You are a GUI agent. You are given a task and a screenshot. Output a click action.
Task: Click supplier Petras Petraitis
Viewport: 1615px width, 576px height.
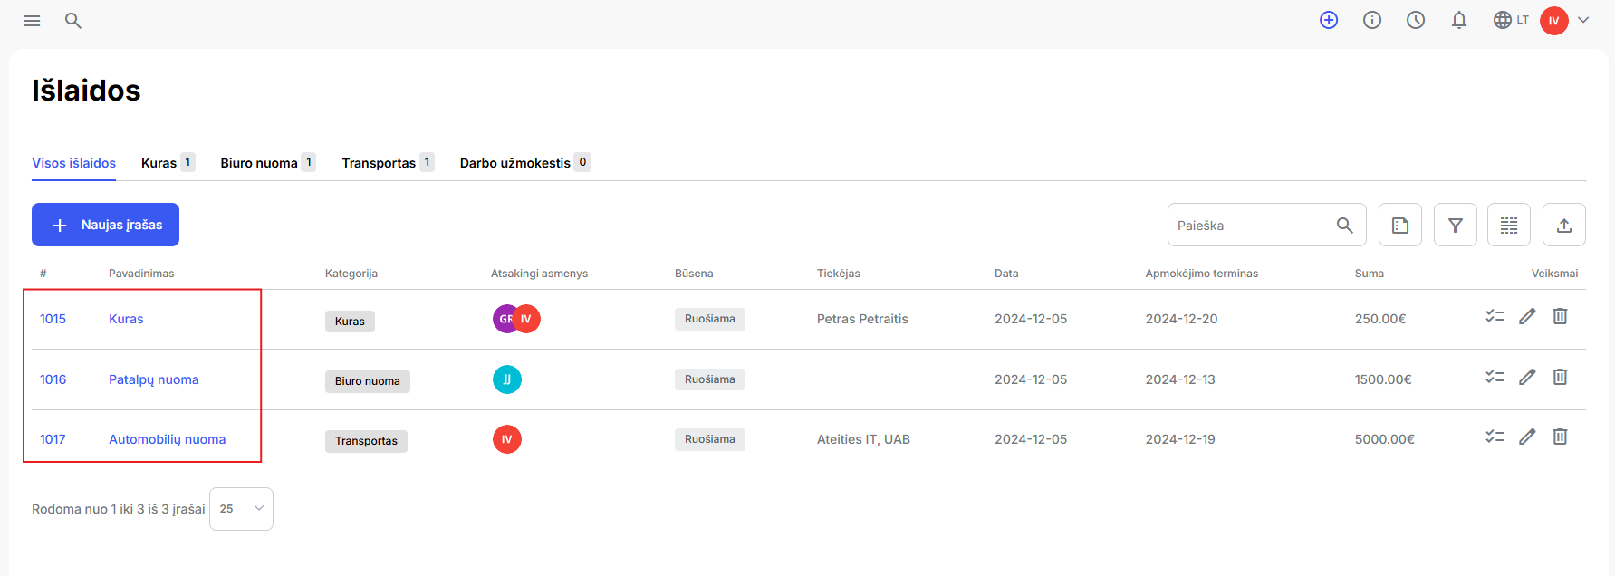tap(862, 319)
